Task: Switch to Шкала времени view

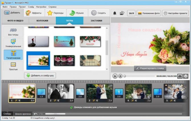Action: pyautogui.click(x=23, y=114)
